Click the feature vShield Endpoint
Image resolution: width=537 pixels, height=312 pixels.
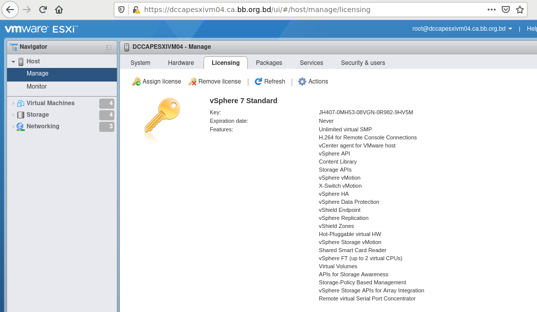(x=340, y=210)
